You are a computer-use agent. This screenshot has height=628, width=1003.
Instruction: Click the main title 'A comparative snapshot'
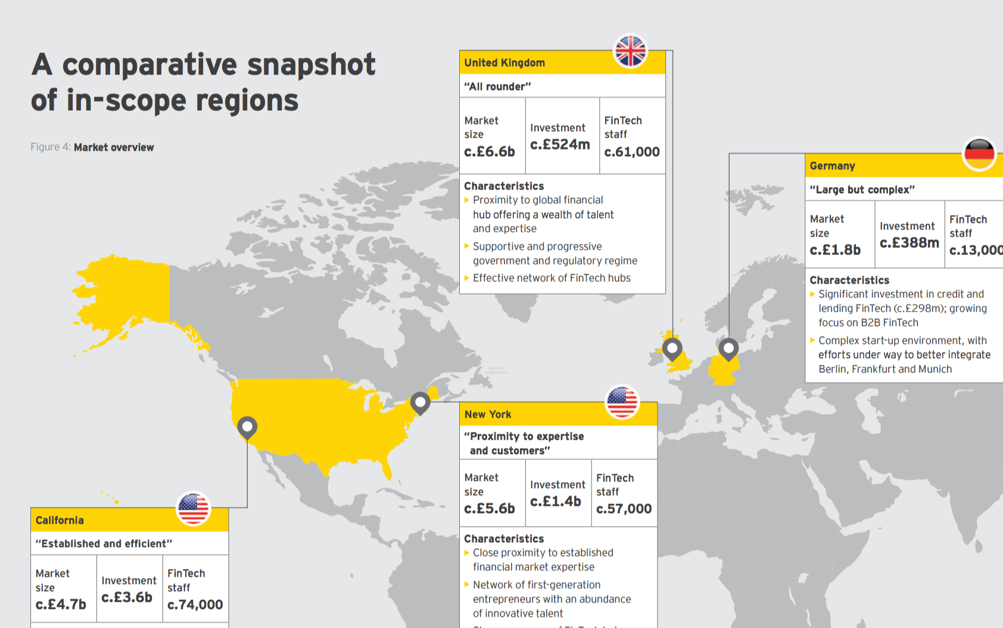(203, 64)
